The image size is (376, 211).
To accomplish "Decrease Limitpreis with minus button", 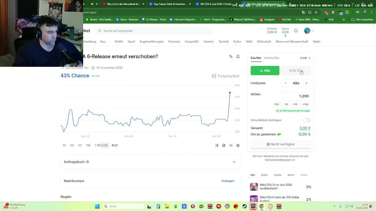I will tap(286, 83).
